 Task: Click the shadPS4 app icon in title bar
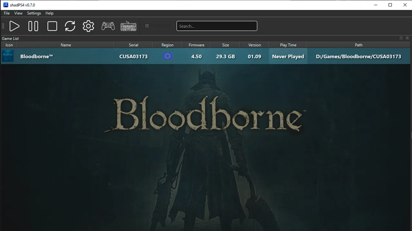click(5, 5)
